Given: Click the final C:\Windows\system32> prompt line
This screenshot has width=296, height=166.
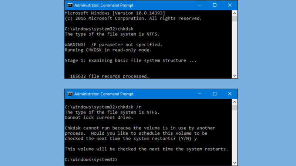Looking at the screenshot, I should click(91, 160).
